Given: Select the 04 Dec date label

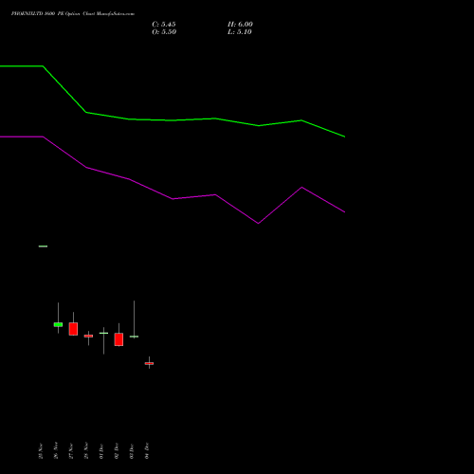Looking at the screenshot, I should pyautogui.click(x=147, y=451).
